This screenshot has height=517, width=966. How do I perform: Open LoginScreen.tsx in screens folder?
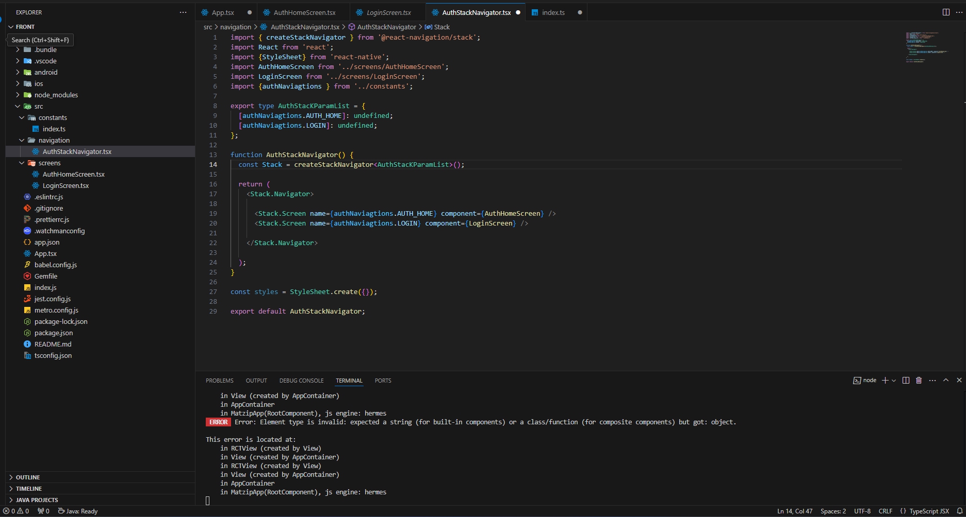(x=66, y=185)
